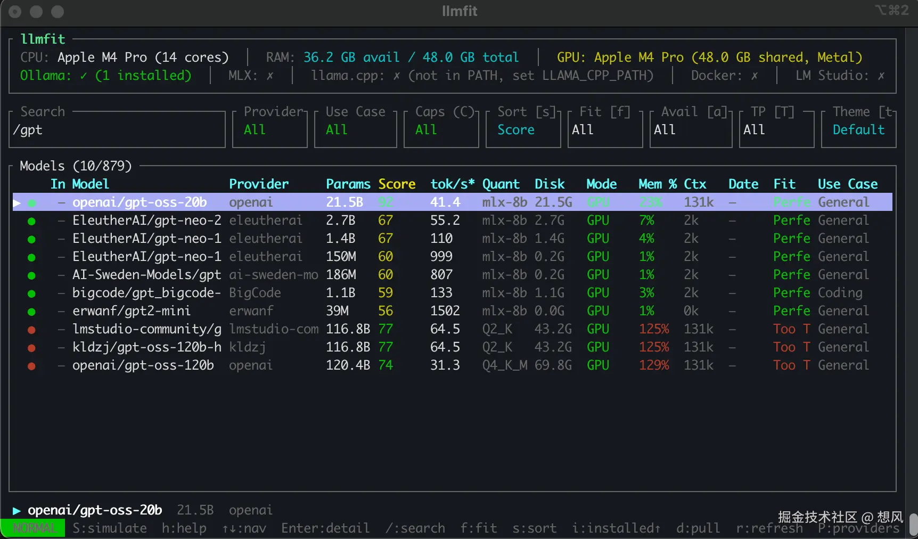Click the Models (10/879) panel title
Image resolution: width=918 pixels, height=539 pixels.
pyautogui.click(x=76, y=166)
